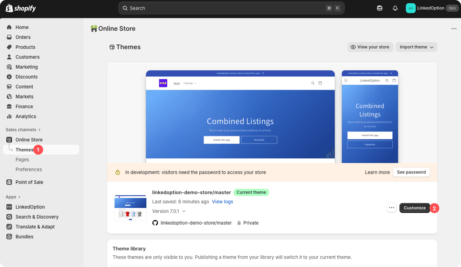This screenshot has height=267, width=461.
Task: Follow the View logs link
Action: click(222, 202)
